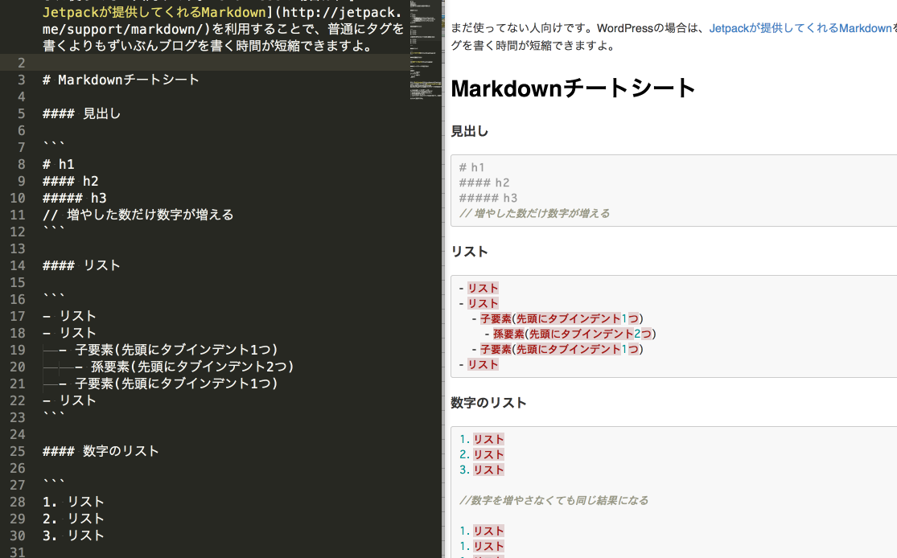The image size is (897, 558).
Task: Select line number 14 in gutter
Action: pos(17,266)
